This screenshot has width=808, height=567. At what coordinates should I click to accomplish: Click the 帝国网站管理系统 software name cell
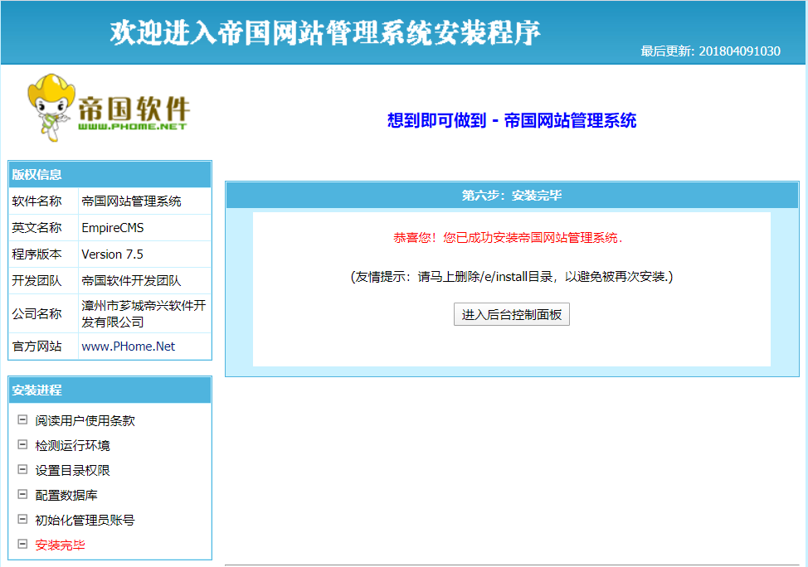[145, 201]
